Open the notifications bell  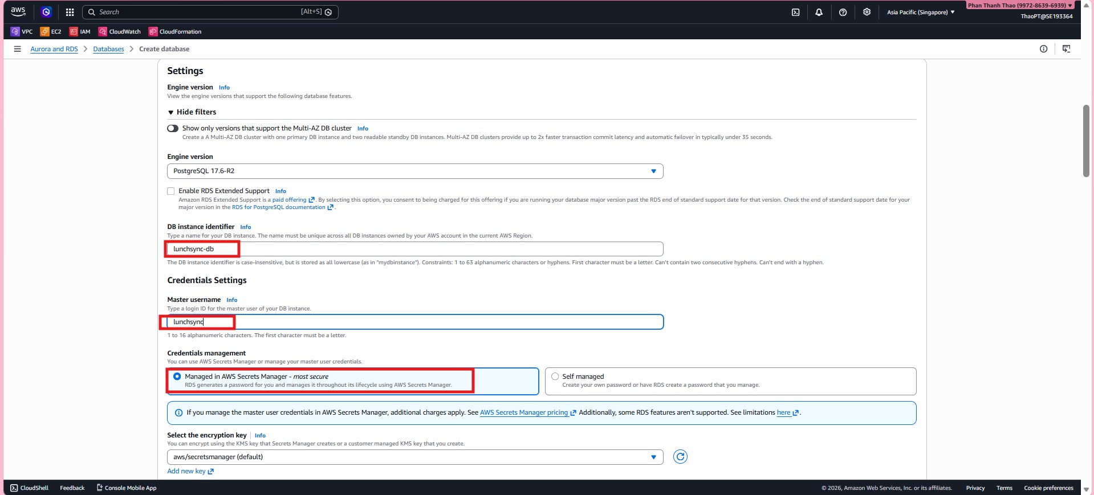tap(819, 12)
